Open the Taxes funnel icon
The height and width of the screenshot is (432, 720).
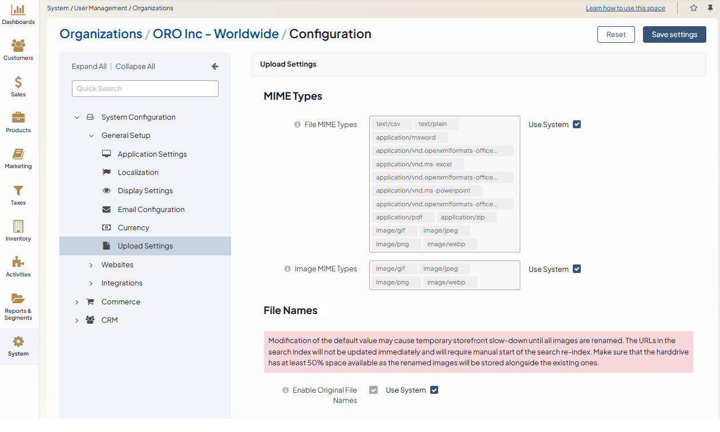pos(18,190)
